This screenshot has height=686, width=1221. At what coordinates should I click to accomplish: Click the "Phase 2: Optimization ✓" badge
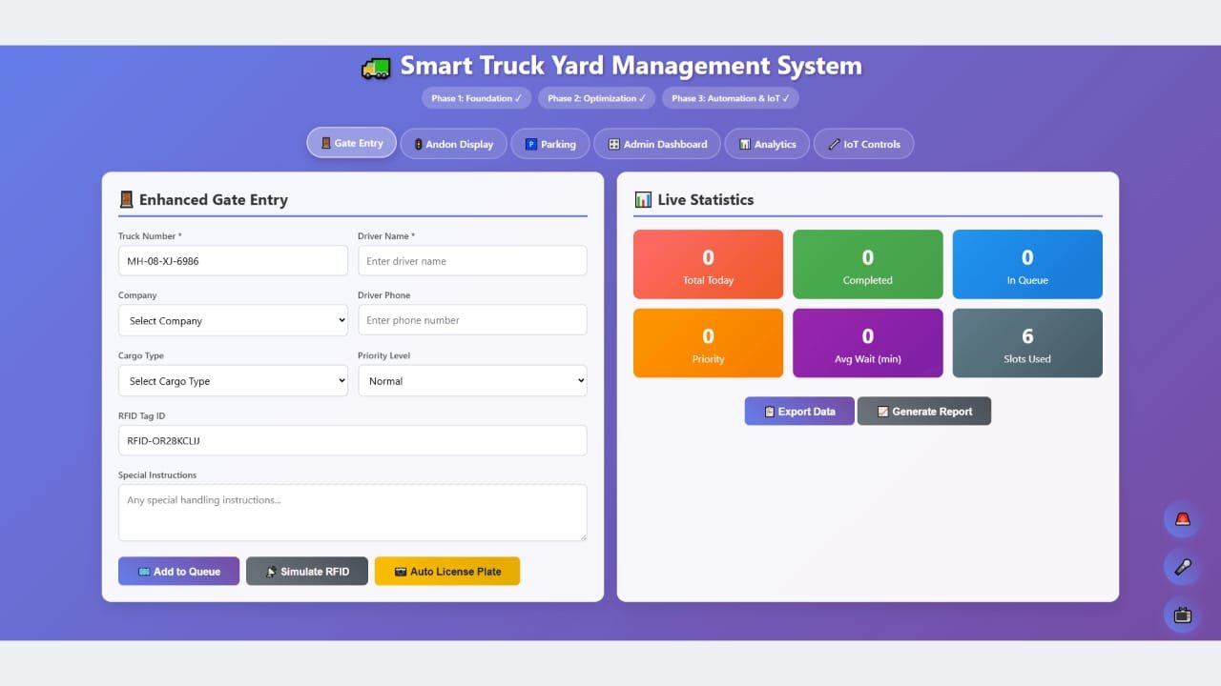[597, 98]
